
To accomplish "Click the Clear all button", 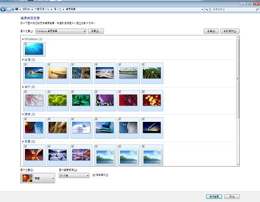I will pos(230,31).
